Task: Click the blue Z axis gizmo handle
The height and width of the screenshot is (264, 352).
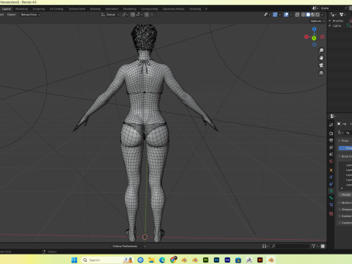Action: point(315,29)
